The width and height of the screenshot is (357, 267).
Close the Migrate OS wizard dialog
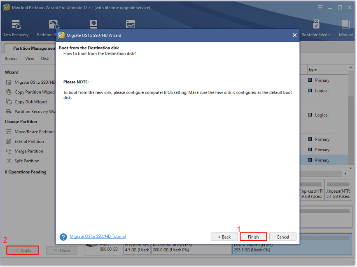[x=294, y=35]
